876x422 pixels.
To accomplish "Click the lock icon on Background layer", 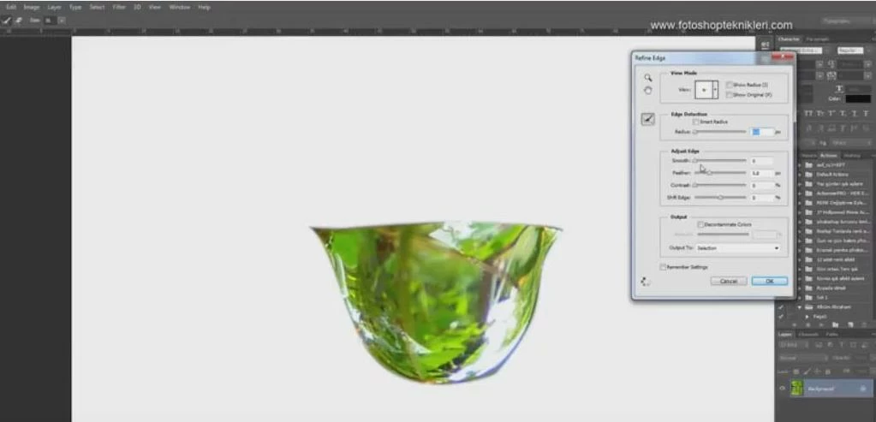I will 864,389.
